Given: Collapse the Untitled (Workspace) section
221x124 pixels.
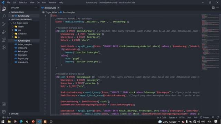Looking at the screenshot, I should 24,19.
